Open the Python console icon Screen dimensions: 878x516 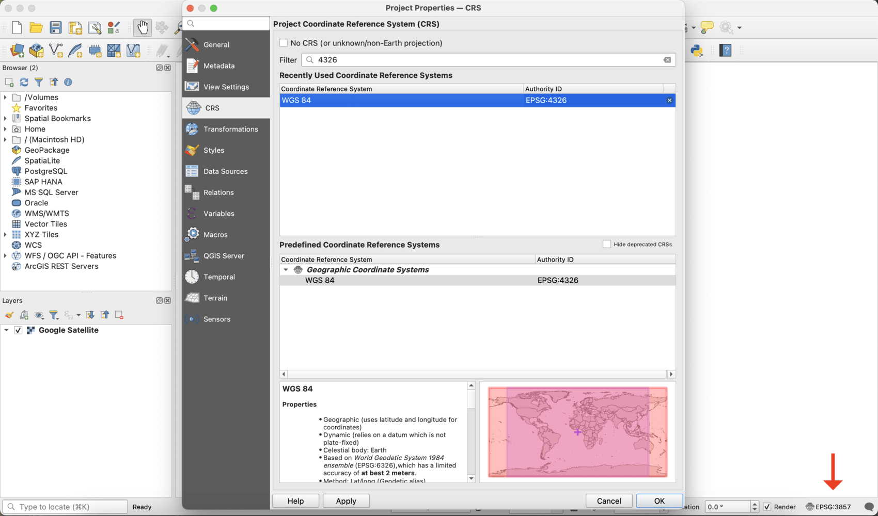pos(697,50)
